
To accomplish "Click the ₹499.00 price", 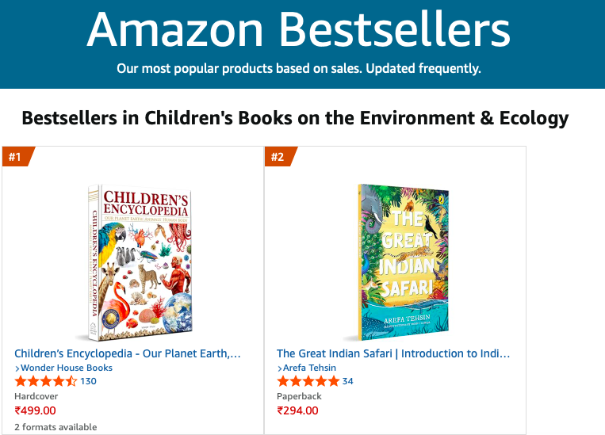I will point(35,410).
